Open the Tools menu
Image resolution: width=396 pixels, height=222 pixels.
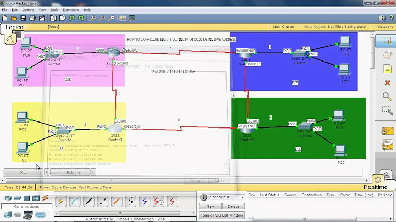coord(54,10)
